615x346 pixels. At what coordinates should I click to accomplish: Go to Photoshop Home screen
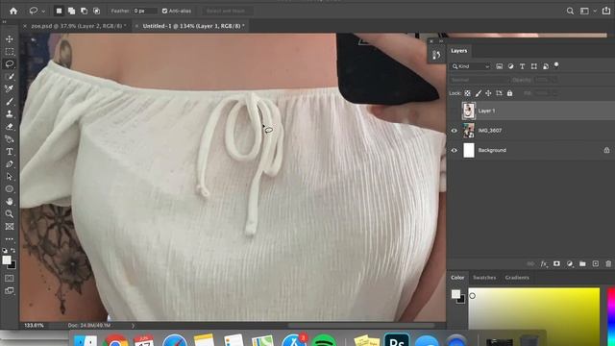[x=13, y=11]
